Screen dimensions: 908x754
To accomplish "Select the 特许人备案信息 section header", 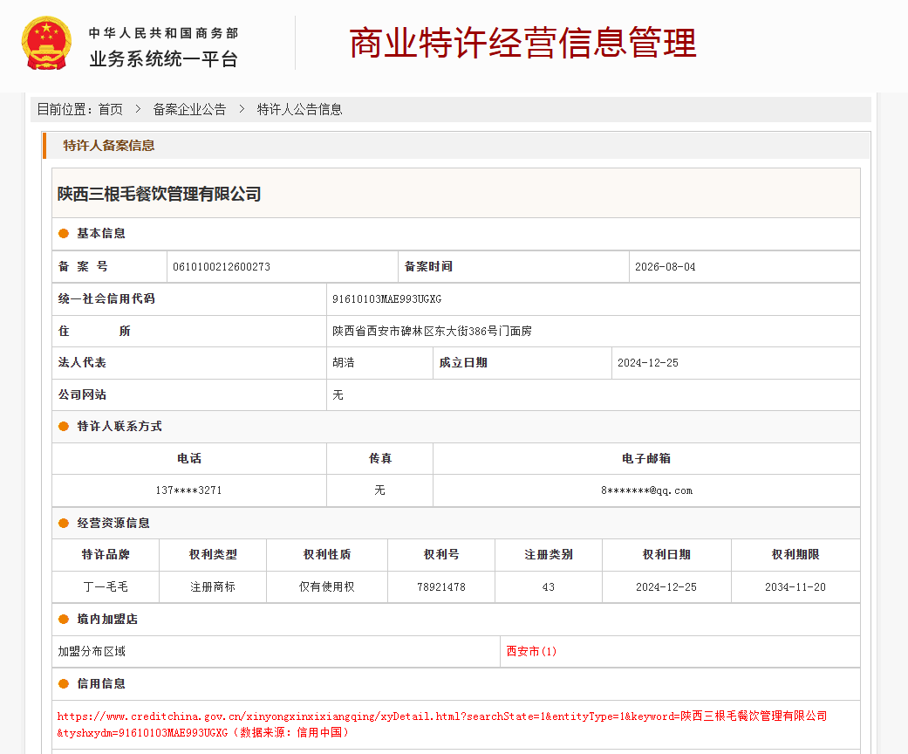I will tap(109, 146).
